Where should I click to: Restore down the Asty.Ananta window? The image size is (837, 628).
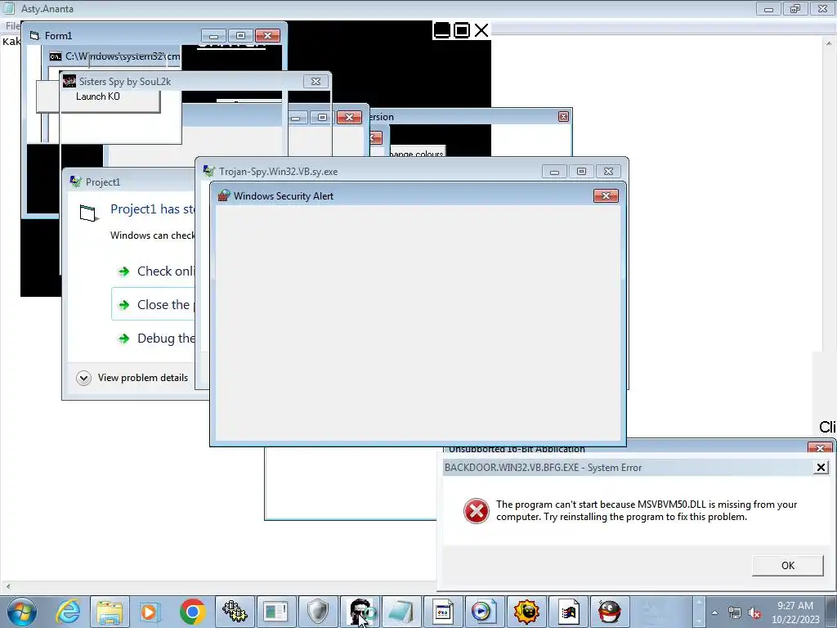794,8
